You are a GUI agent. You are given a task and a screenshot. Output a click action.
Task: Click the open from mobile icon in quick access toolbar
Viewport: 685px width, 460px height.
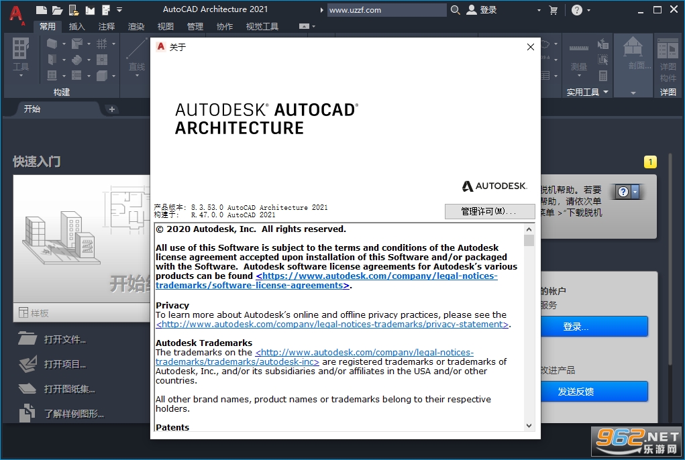pos(74,9)
